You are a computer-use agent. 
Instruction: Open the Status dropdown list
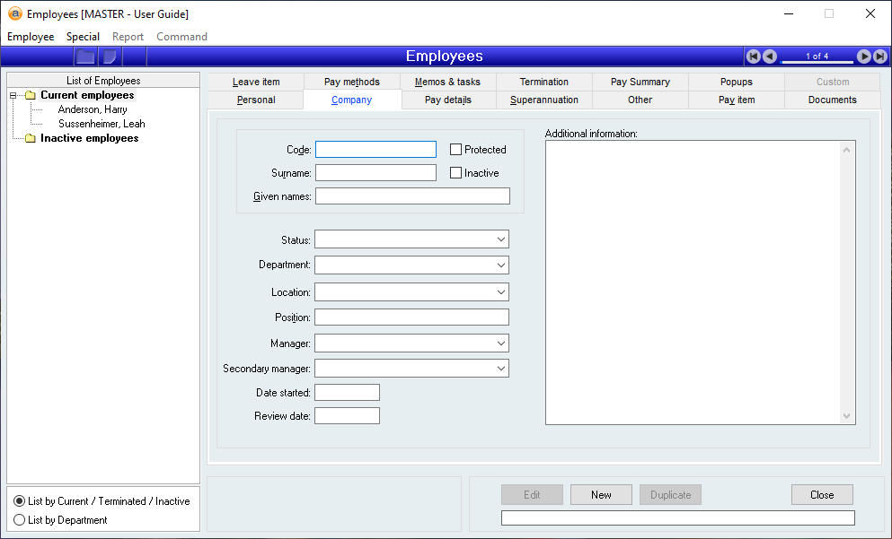[x=500, y=240]
